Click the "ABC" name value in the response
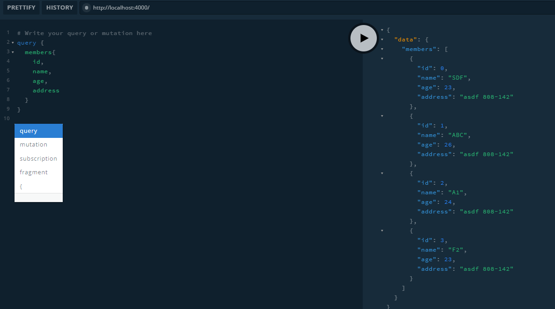 [x=457, y=135]
